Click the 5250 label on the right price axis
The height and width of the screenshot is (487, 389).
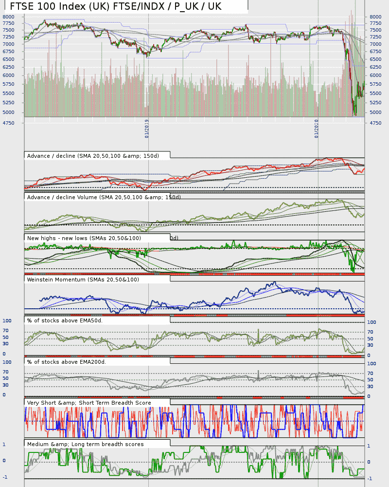pyautogui.click(x=375, y=102)
